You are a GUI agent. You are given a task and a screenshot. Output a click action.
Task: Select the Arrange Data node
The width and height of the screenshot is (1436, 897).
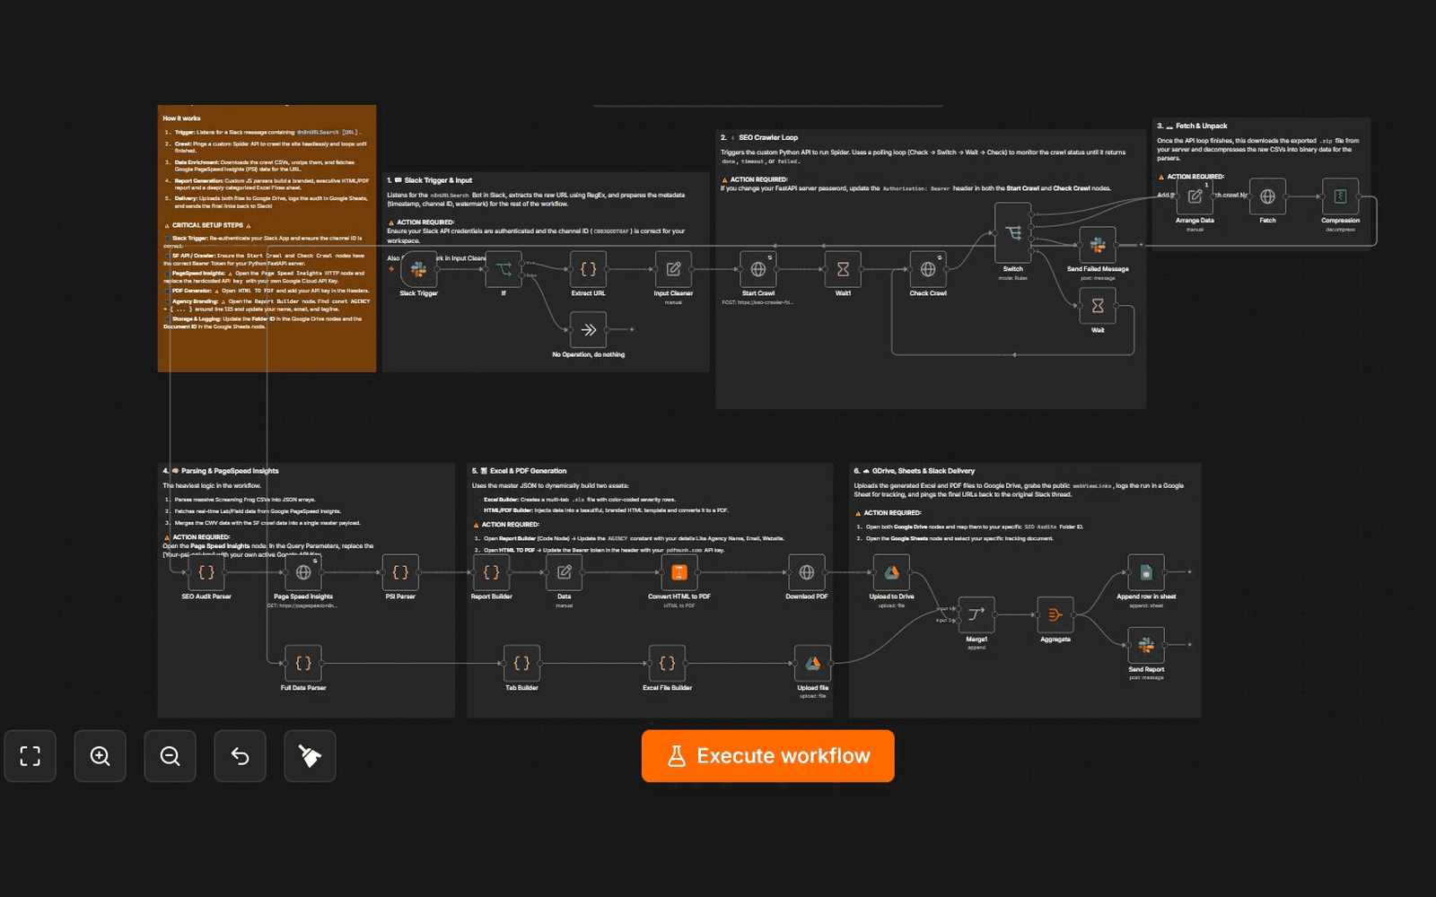click(1195, 196)
